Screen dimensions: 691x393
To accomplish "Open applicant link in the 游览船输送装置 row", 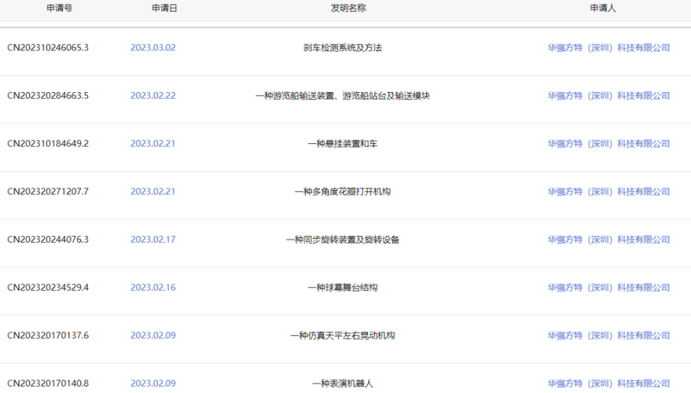I will point(609,96).
